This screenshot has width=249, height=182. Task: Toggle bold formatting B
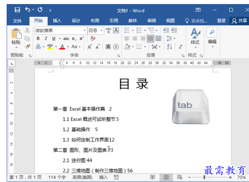[x=38, y=38]
